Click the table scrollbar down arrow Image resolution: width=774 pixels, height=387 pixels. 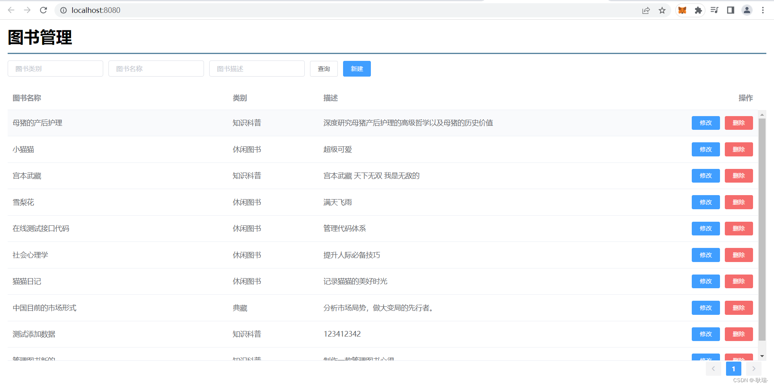[762, 356]
